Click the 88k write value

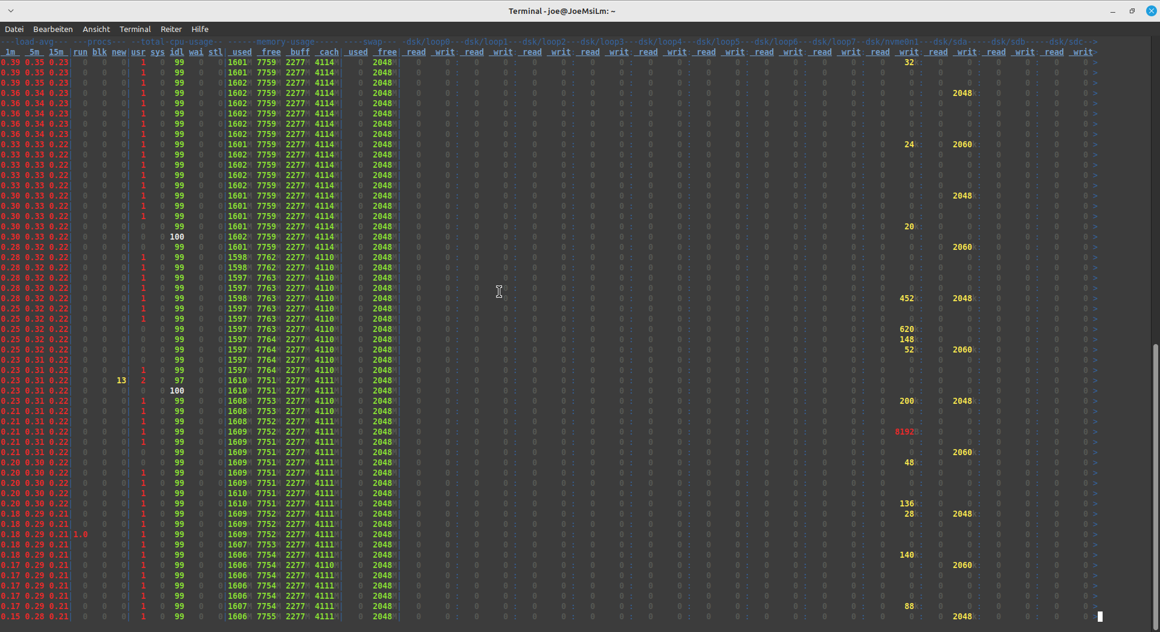tap(911, 606)
